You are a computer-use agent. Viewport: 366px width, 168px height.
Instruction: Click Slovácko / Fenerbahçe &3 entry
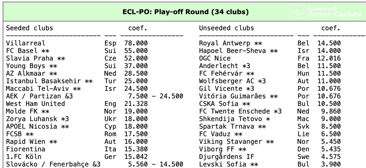pos(53,164)
